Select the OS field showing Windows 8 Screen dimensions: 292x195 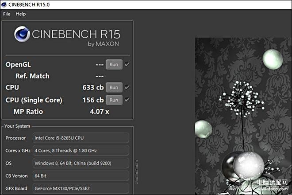point(81,163)
